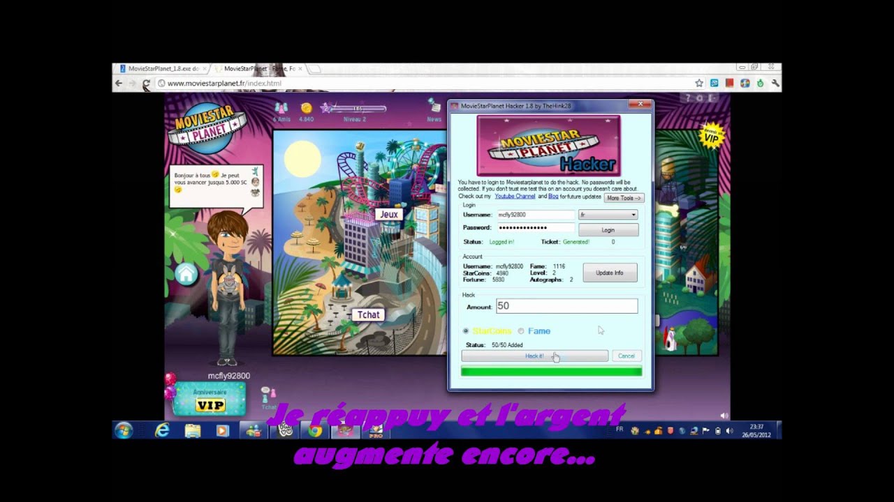Click the volume speaker in the system tray

(730, 431)
